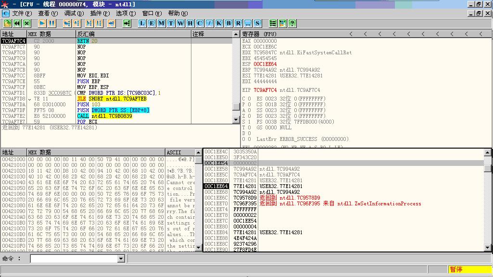Select the ESP 00C1EE64 register value

click(265, 64)
